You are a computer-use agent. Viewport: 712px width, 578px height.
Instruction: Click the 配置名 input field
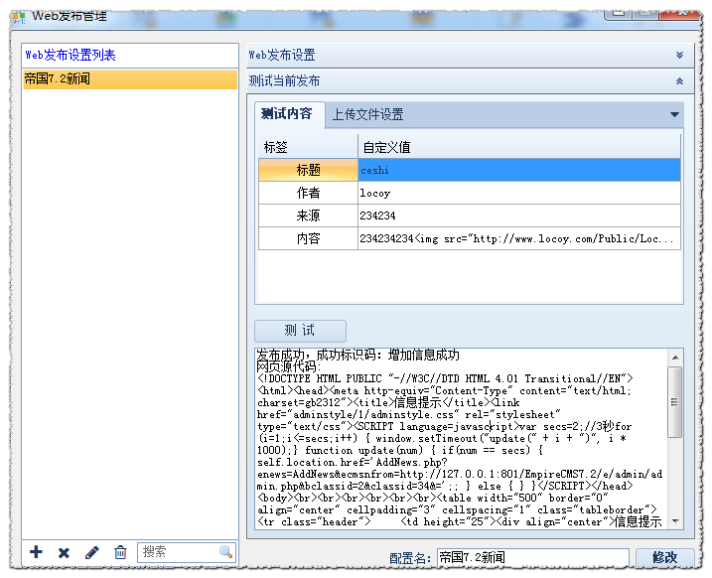531,558
